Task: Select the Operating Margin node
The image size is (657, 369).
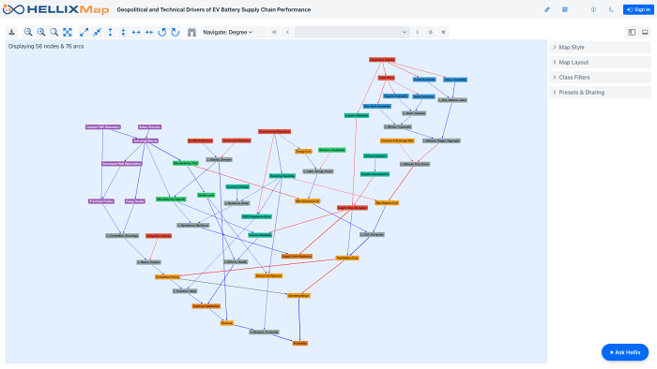Action: [298, 295]
